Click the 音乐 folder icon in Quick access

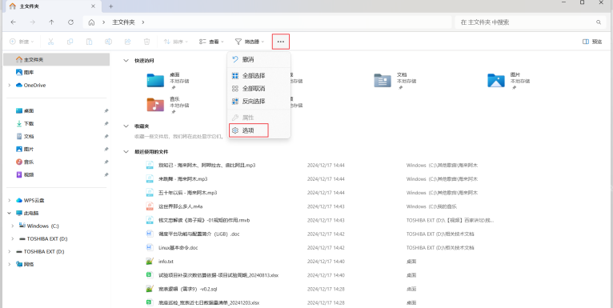155,104
